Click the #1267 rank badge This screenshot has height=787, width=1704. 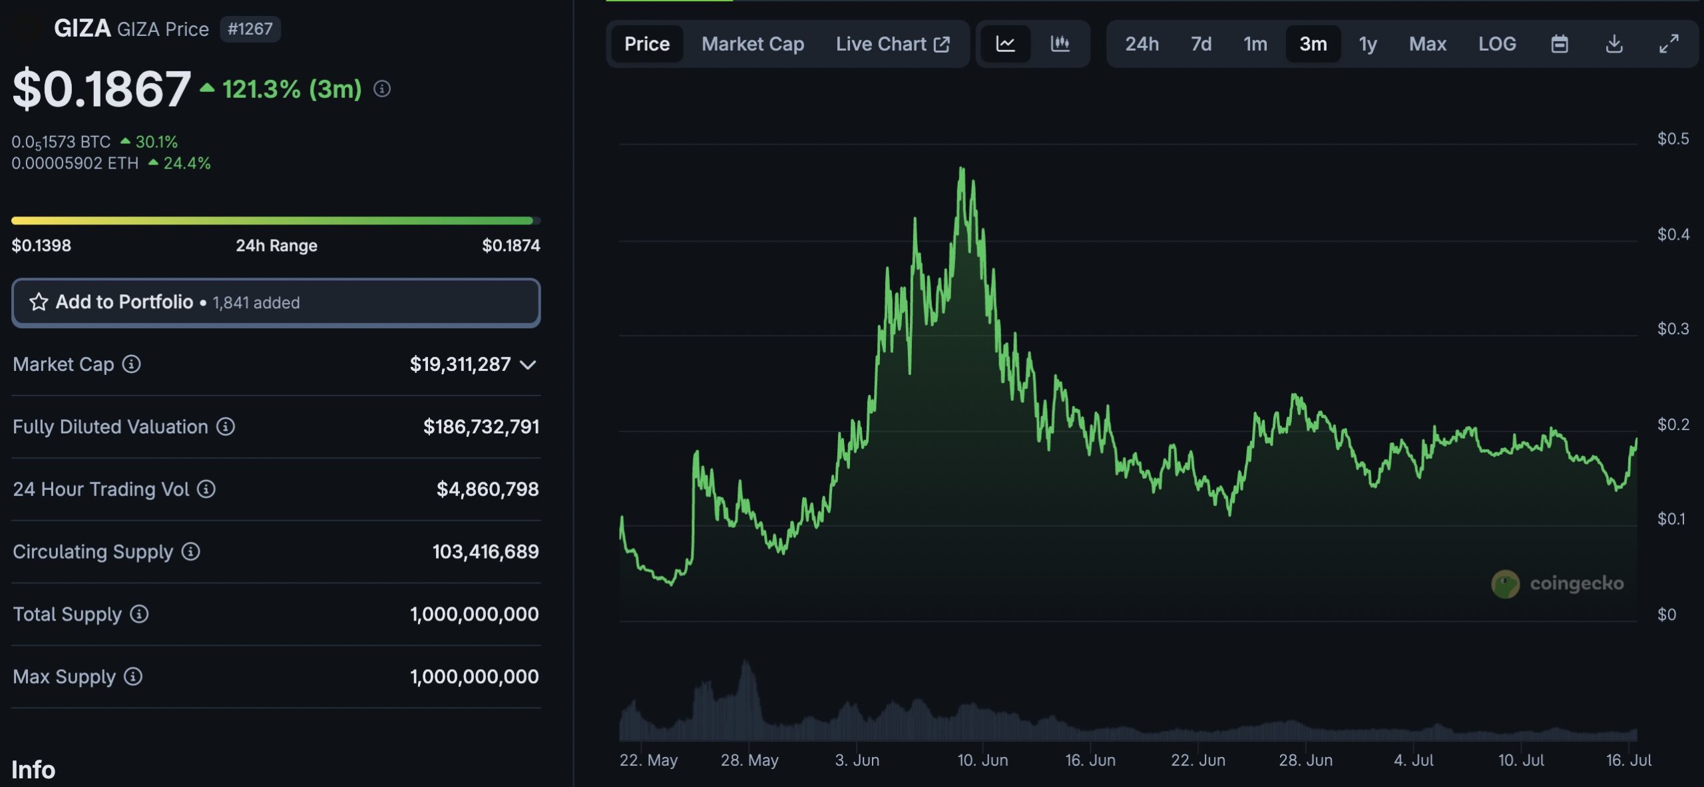point(250,29)
